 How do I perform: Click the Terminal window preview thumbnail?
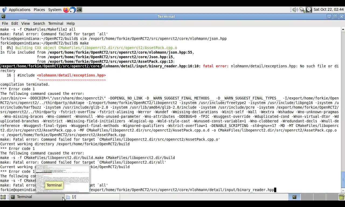[x=62, y=179]
